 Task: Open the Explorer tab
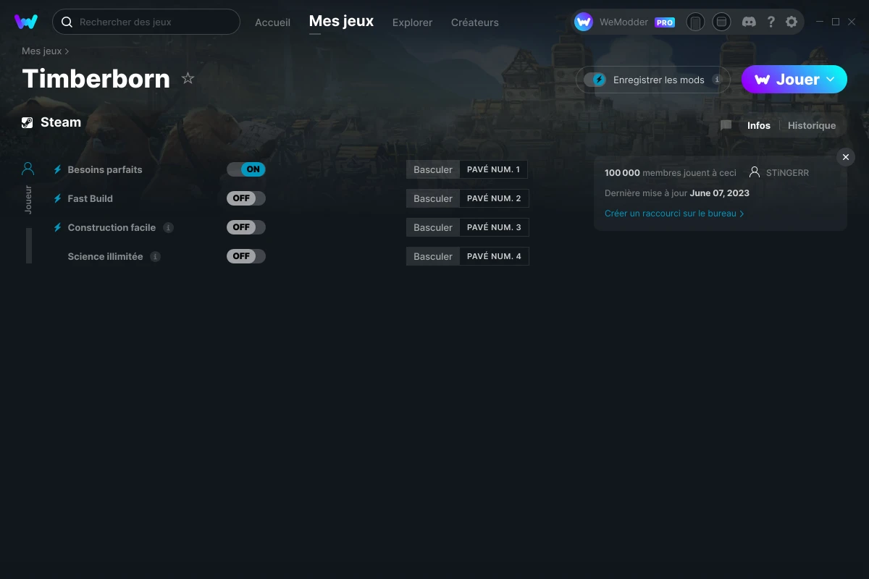click(412, 22)
